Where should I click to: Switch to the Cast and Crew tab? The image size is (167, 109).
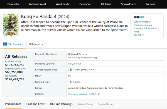pos(35,104)
